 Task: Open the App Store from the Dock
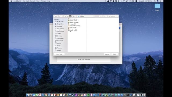[122, 95]
